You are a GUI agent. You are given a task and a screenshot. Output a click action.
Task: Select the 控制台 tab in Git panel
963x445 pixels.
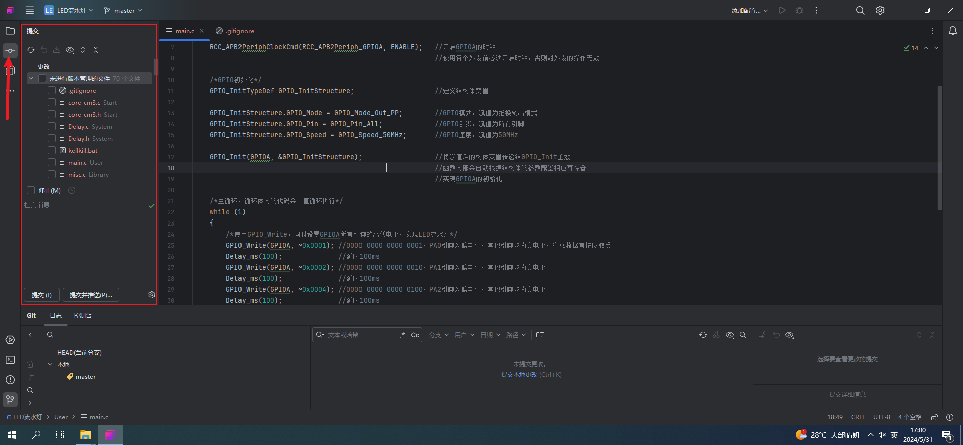(x=82, y=315)
